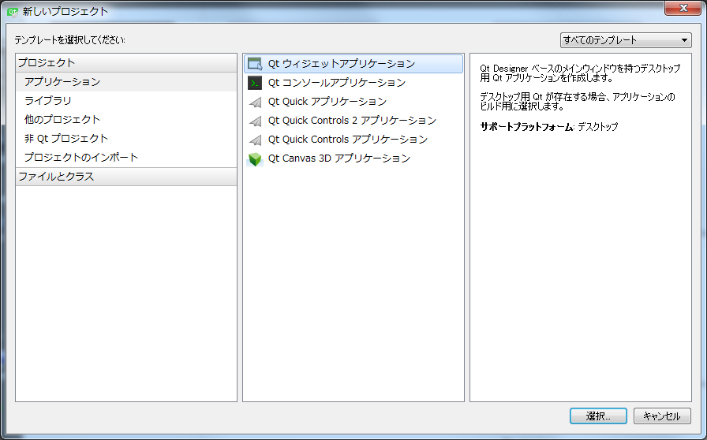
Task: Click the ファイルとクラス section header
Action: [125, 177]
